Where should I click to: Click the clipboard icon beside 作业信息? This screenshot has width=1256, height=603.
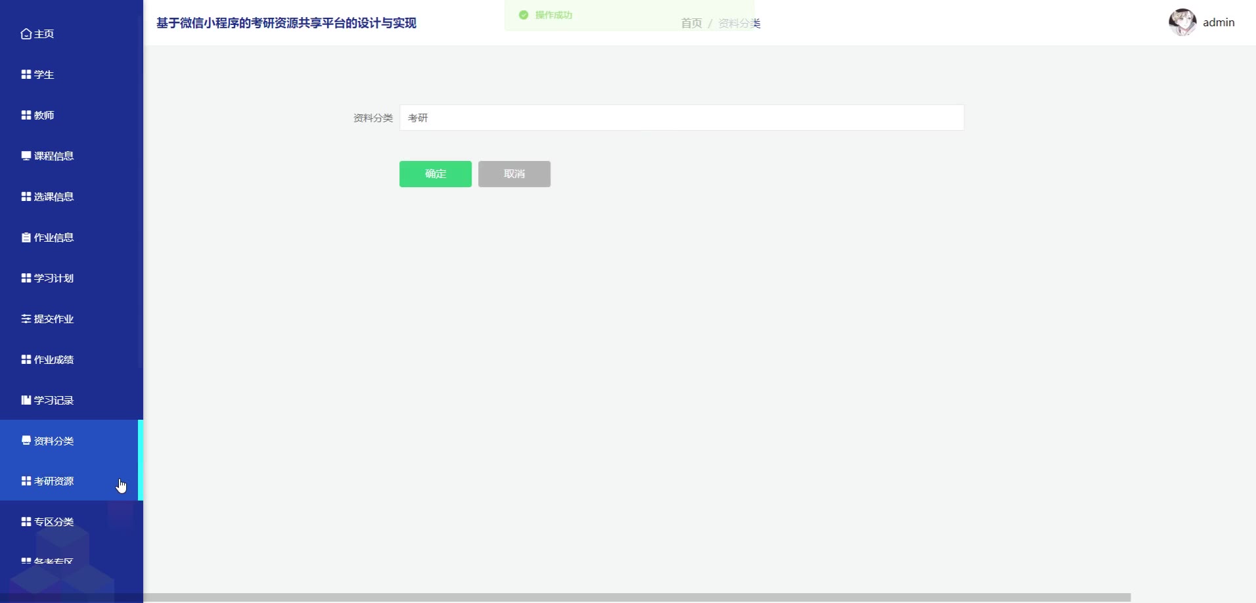click(x=26, y=237)
